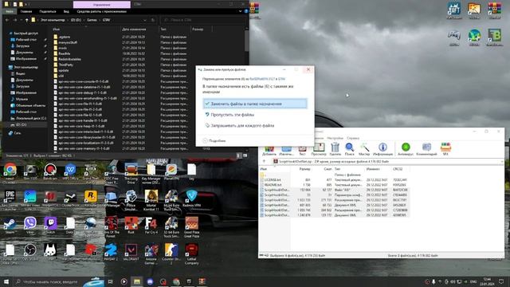Select 'Музыка' in Explorer sidebar
This screenshot has height=287, width=510.
(22, 99)
